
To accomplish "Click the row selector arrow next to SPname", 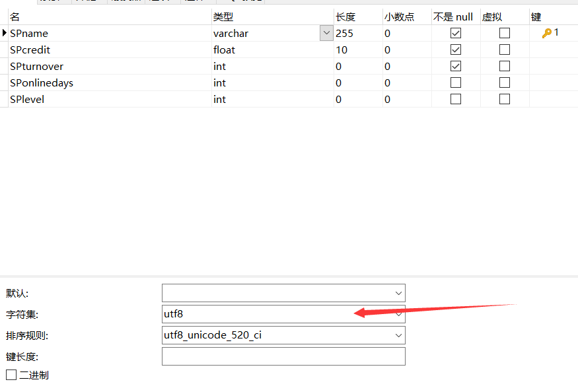I will (5, 32).
